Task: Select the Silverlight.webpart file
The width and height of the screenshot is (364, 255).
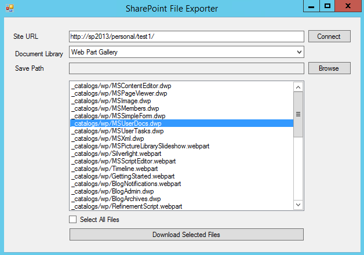Action: (x=116, y=154)
